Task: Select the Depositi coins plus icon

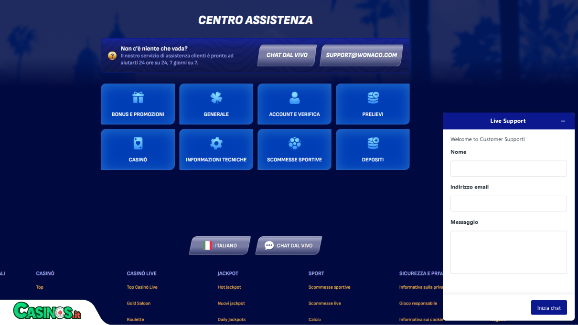Action: 373,143
